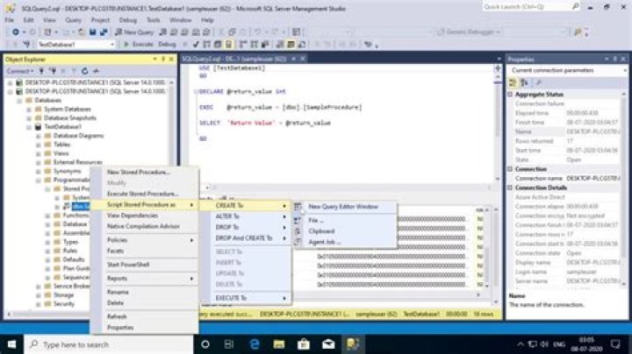Click the Connect plug icon in Object Explorer

[x=41, y=71]
